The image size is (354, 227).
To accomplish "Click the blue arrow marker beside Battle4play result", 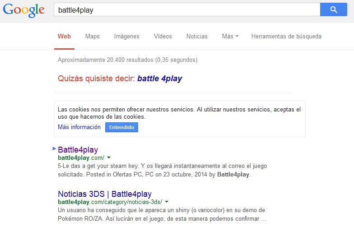I will 54,148.
